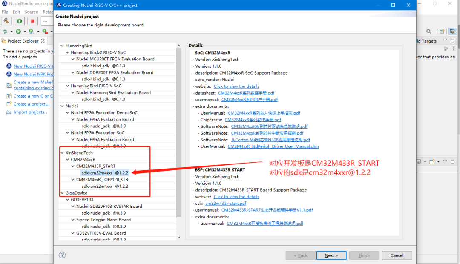Click the hammer Build button in the main toolbar
Viewport: 460px width, 264px height.
point(6,21)
